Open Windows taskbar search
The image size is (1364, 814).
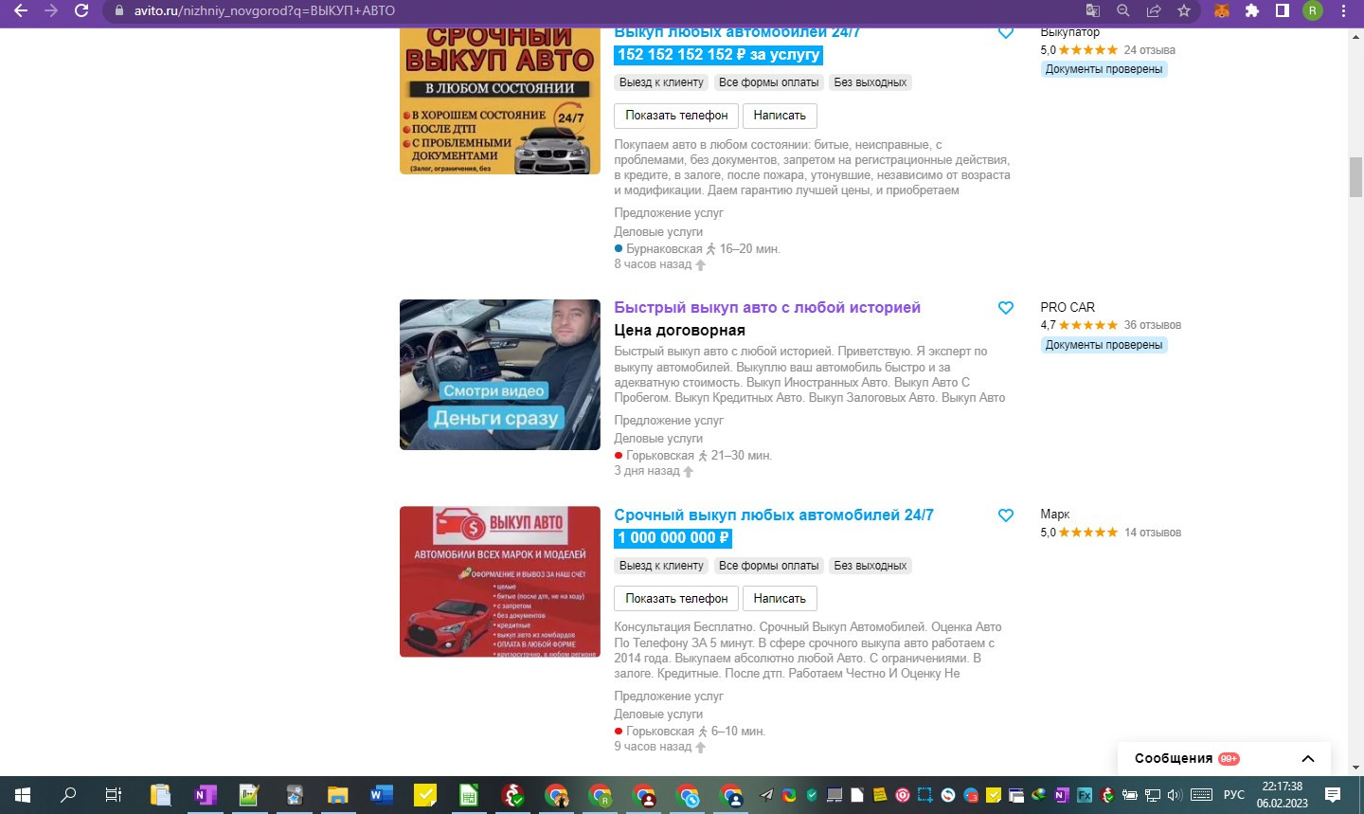click(x=68, y=795)
